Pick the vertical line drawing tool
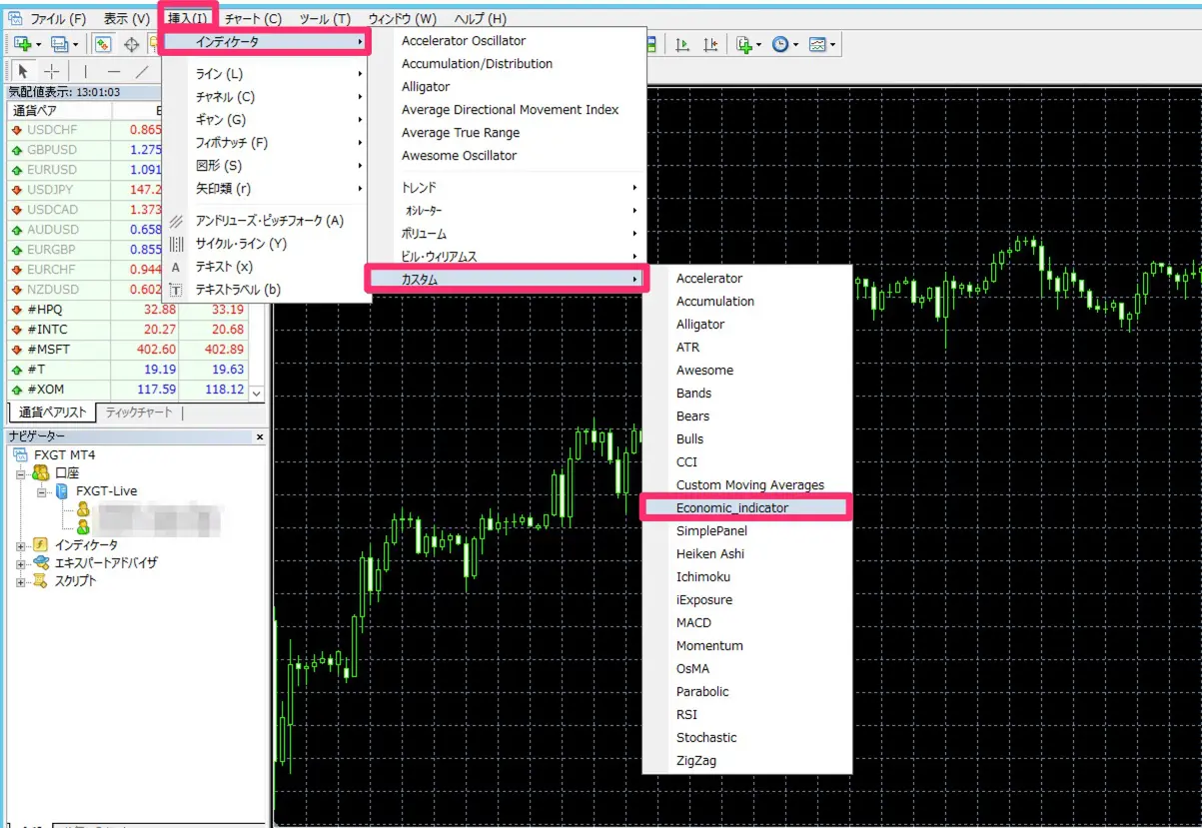Viewport: 1202px width, 828px height. [x=85, y=71]
